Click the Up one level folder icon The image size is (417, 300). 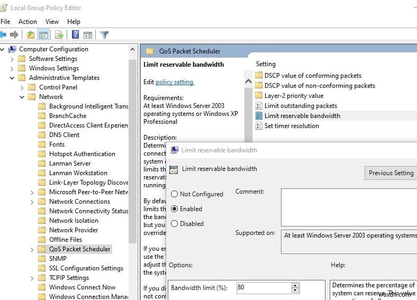(x=31, y=35)
